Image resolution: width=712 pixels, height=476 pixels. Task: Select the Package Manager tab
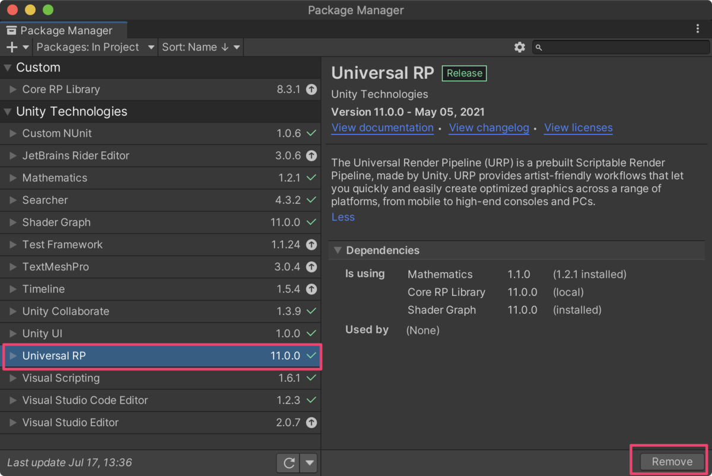(x=64, y=30)
